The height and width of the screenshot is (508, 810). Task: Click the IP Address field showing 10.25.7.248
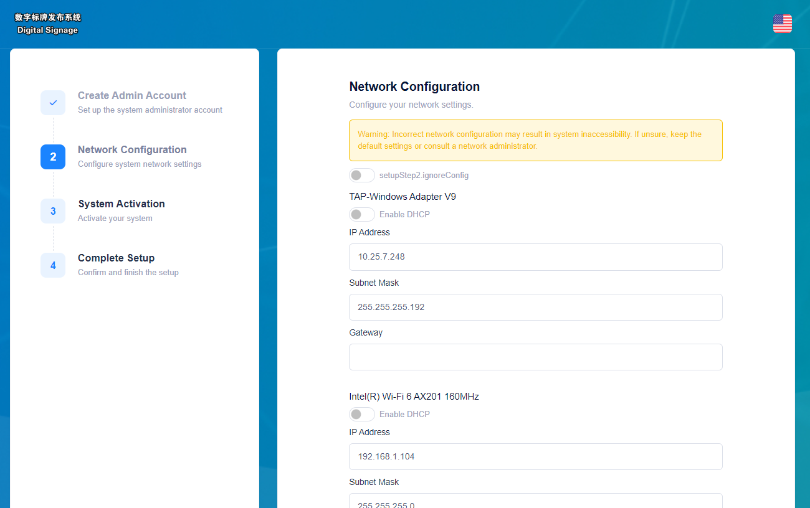(536, 257)
